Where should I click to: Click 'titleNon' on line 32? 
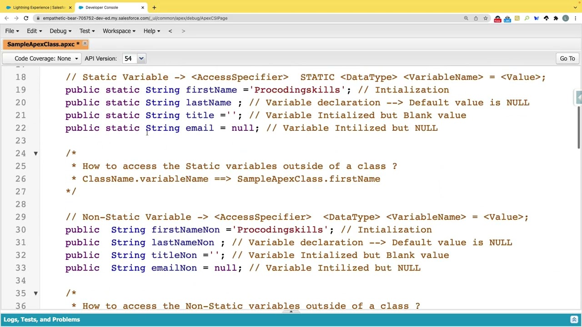[x=174, y=255]
